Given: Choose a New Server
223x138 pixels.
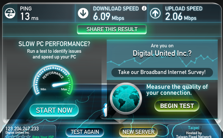Looking at the screenshot, I should pos(138,132).
